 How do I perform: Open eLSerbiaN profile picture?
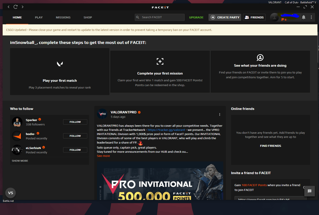17,150
